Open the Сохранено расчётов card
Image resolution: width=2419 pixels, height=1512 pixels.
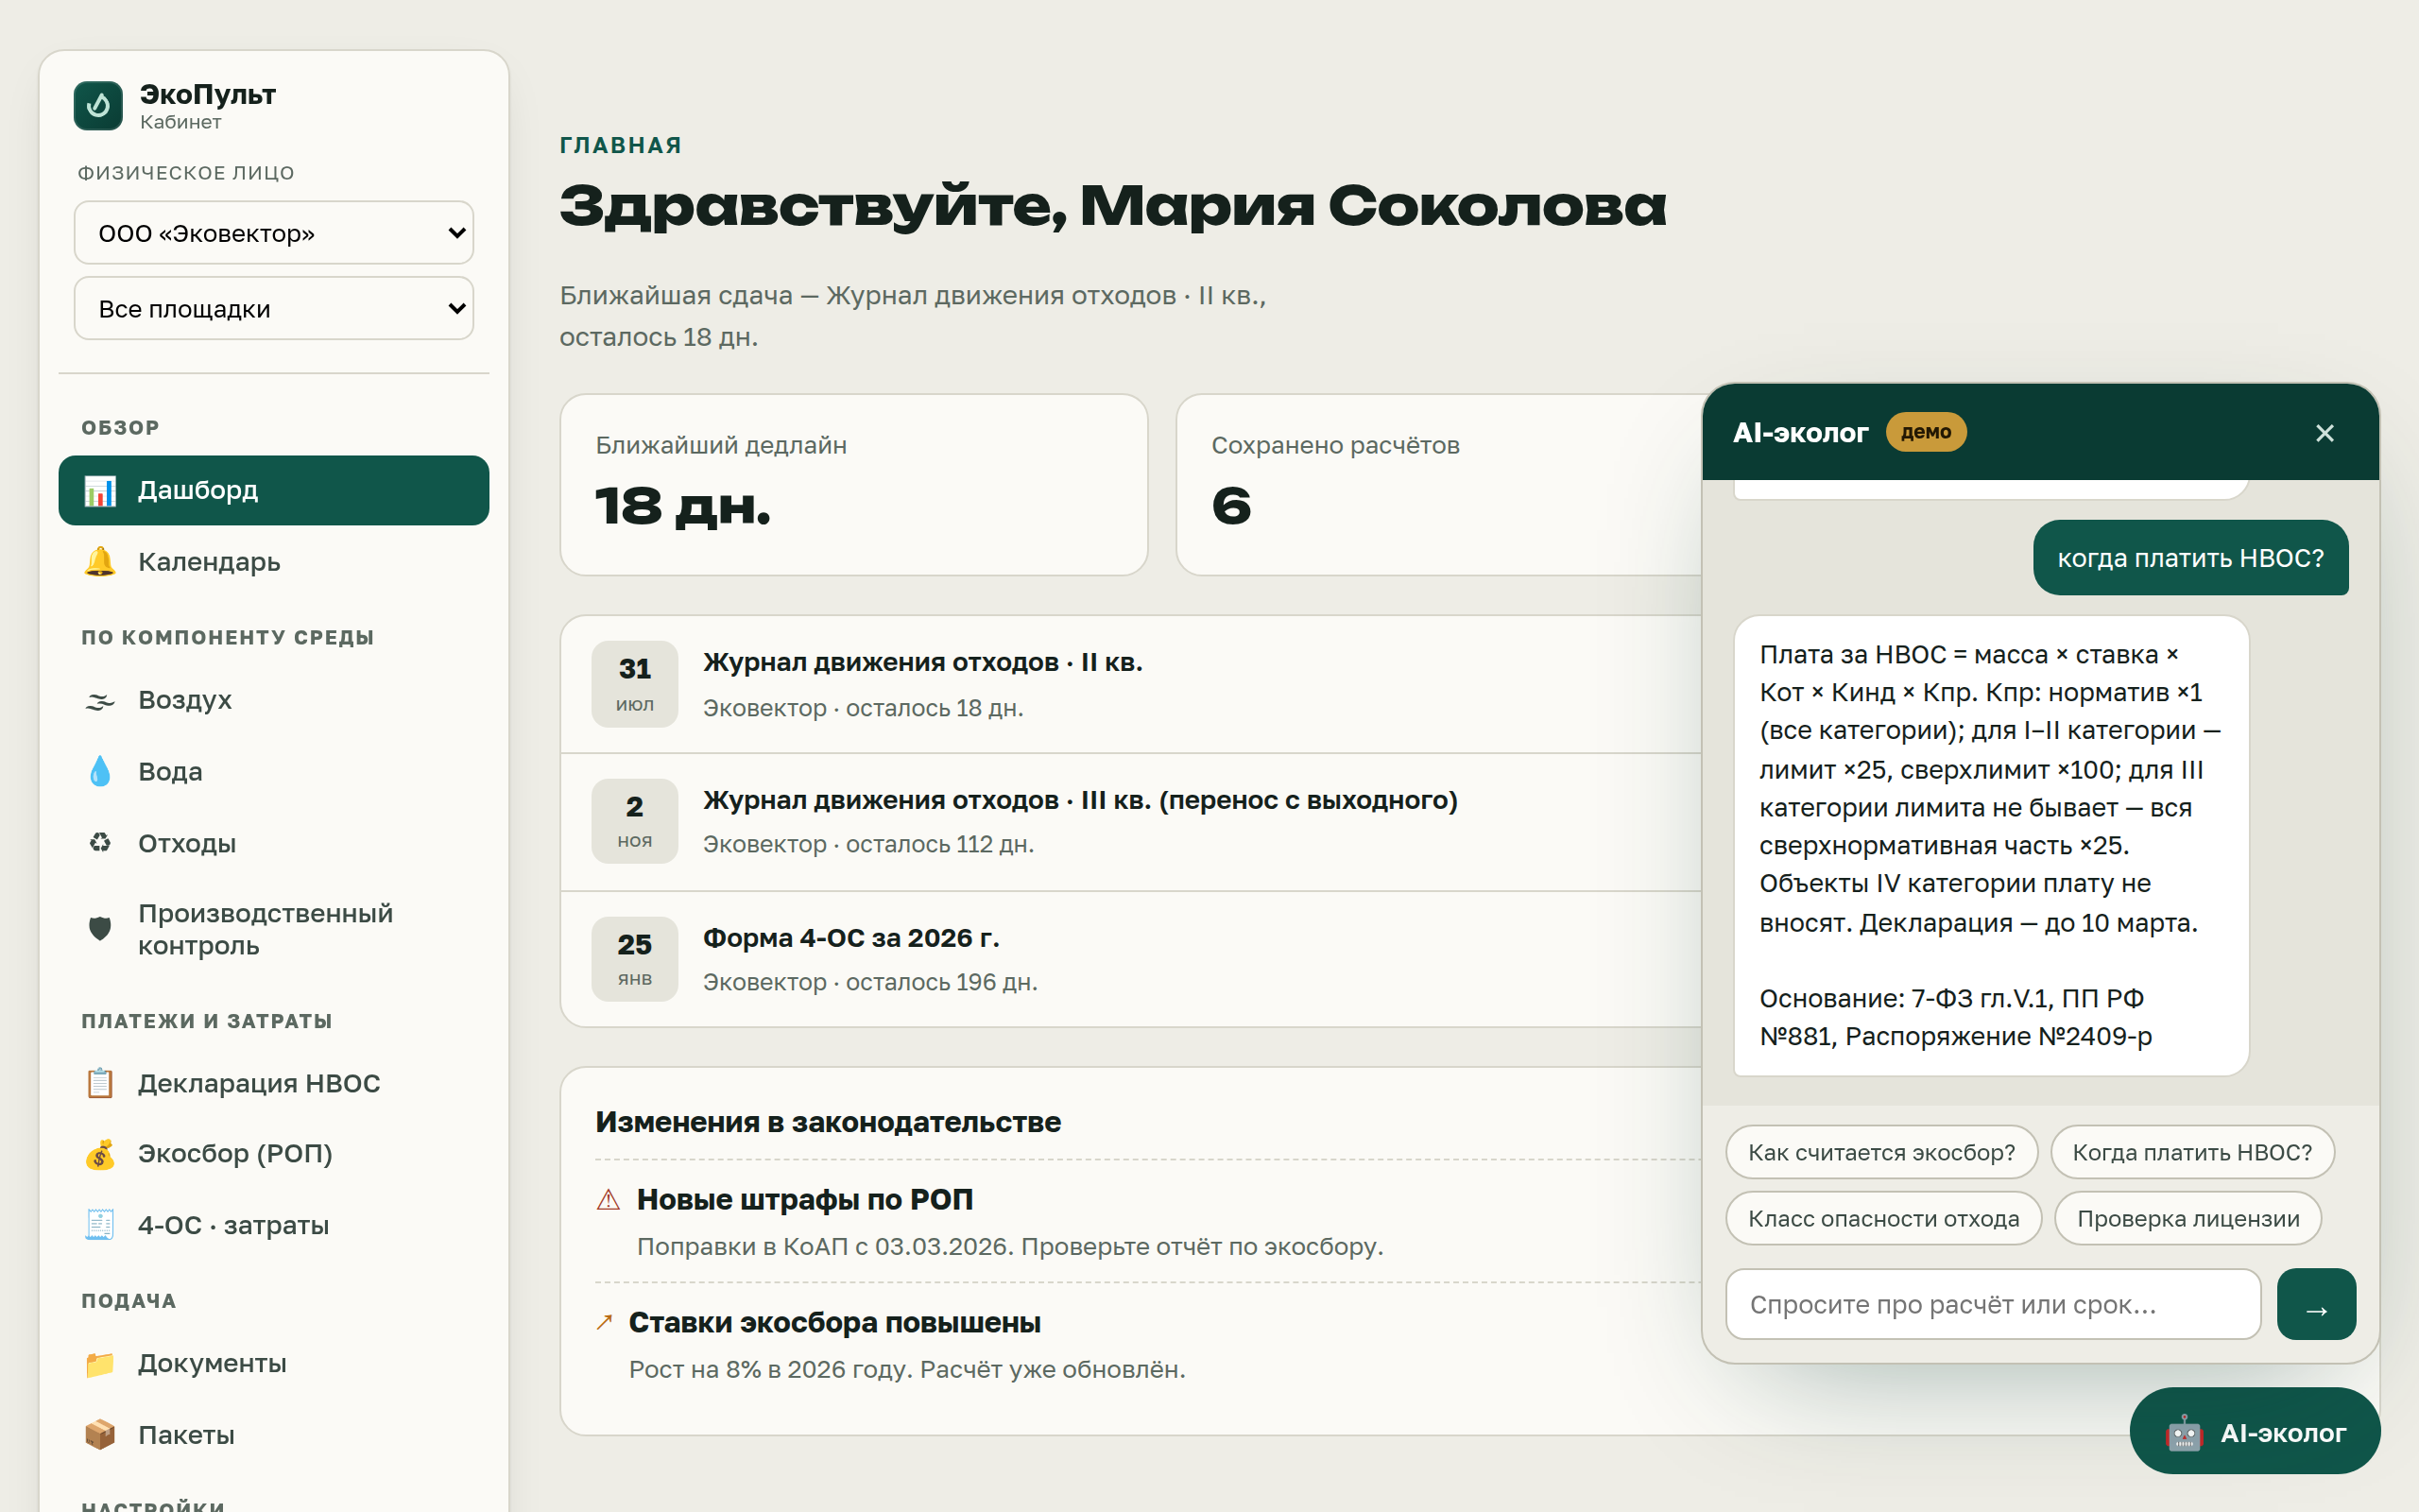click(x=1439, y=485)
